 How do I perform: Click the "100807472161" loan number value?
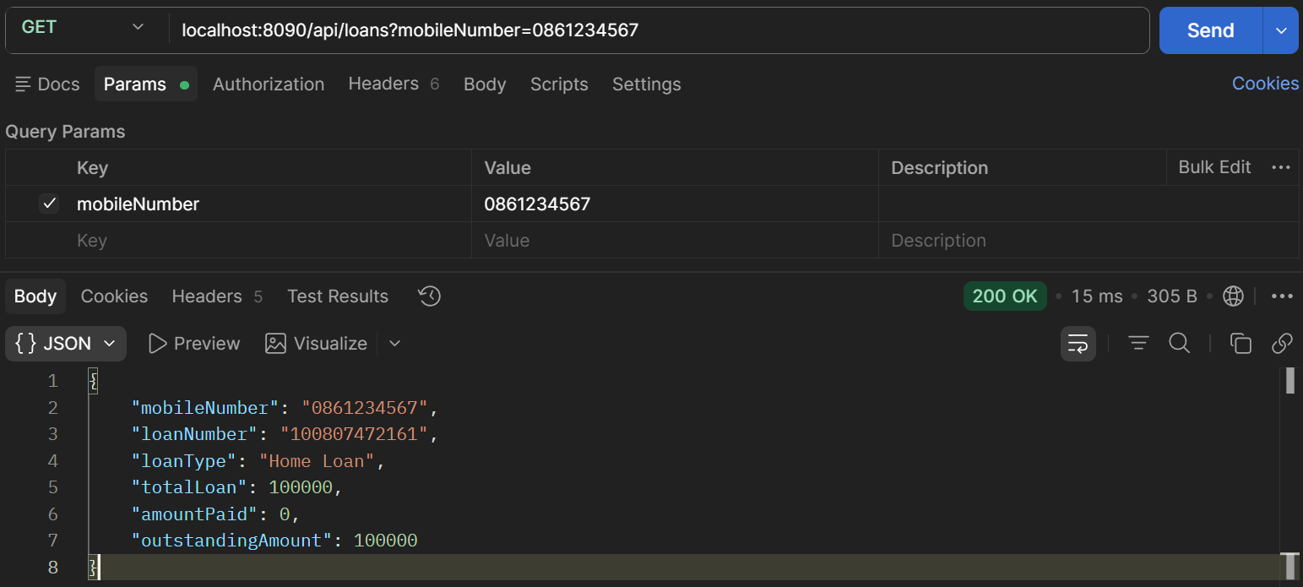click(x=355, y=434)
